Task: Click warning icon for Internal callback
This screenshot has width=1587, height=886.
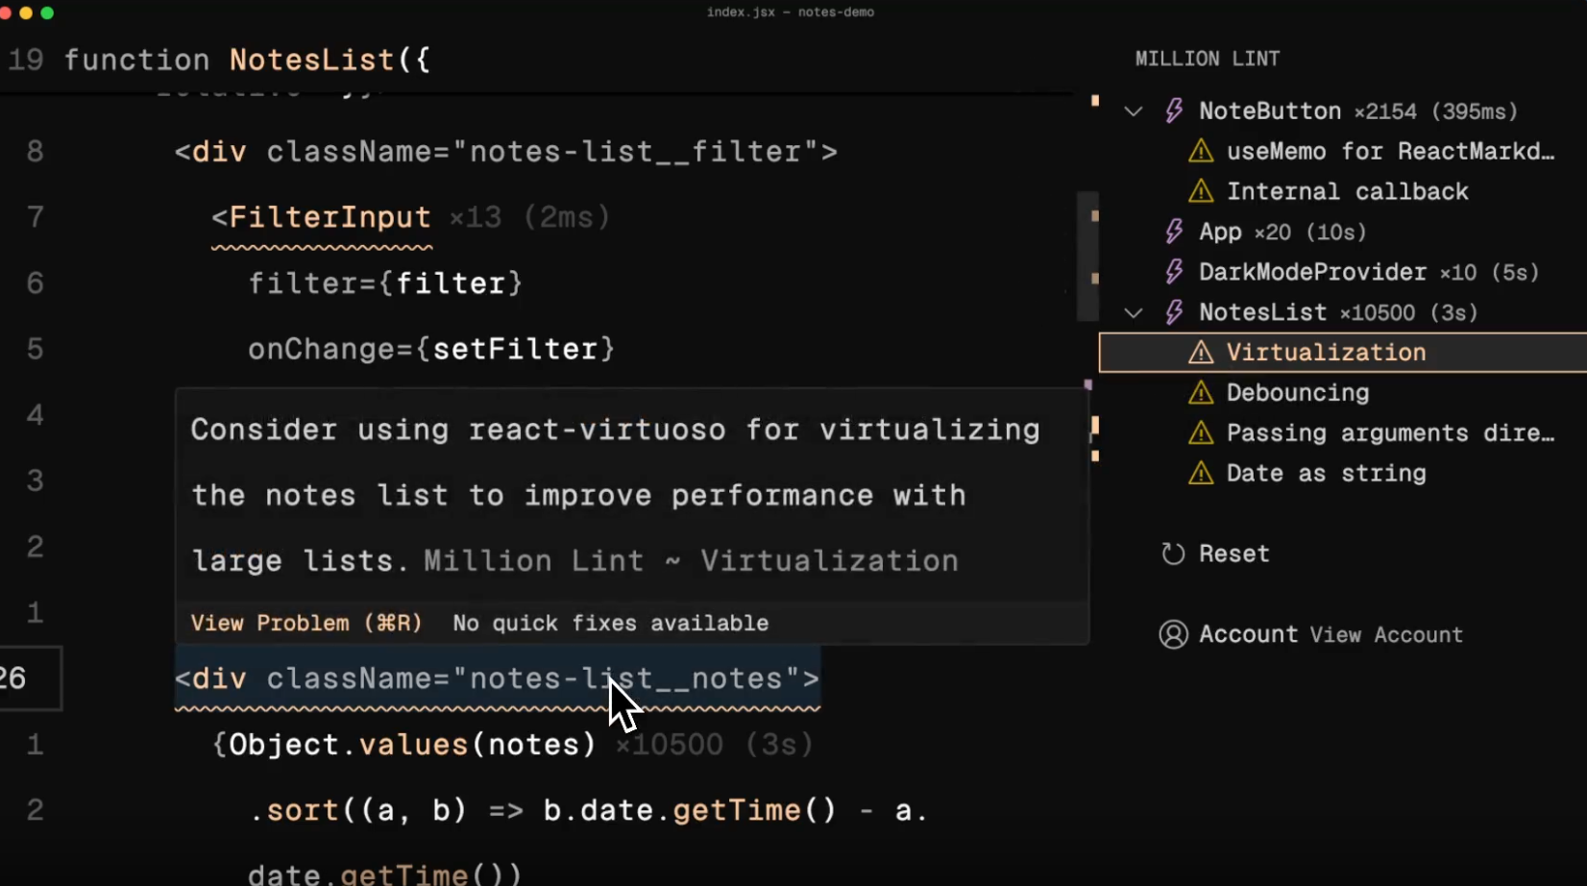Action: pyautogui.click(x=1201, y=191)
